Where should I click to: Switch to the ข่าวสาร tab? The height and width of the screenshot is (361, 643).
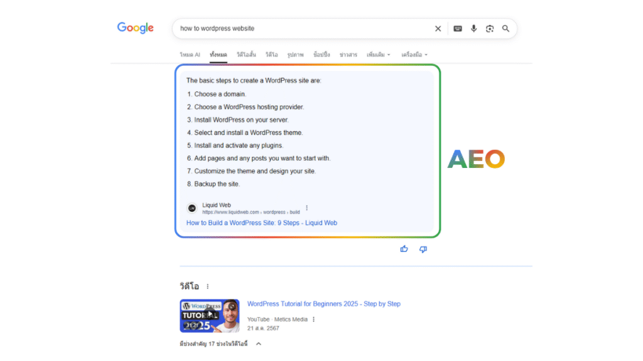tap(349, 55)
